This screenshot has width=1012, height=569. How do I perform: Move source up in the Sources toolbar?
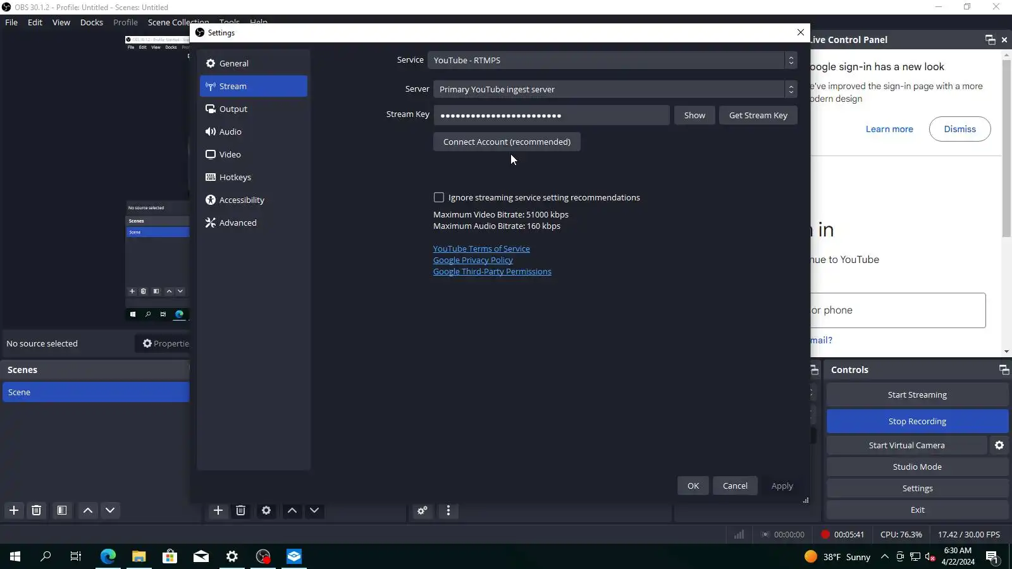[292, 510]
